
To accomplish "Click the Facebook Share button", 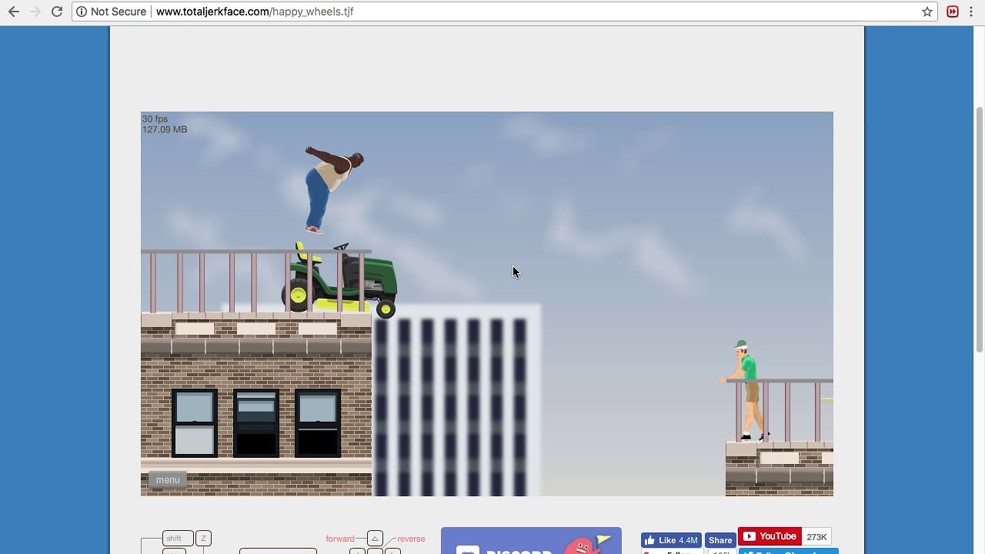I will pos(720,540).
